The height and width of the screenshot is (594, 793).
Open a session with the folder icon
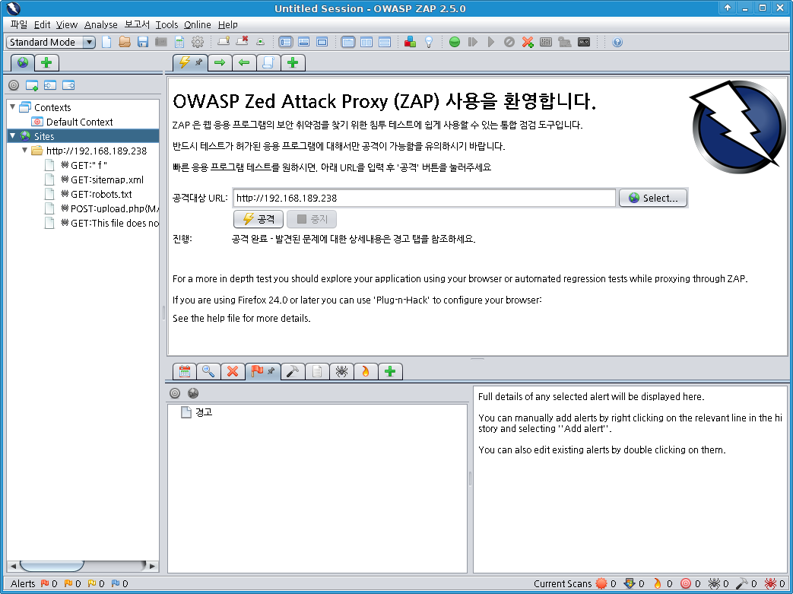(x=125, y=42)
